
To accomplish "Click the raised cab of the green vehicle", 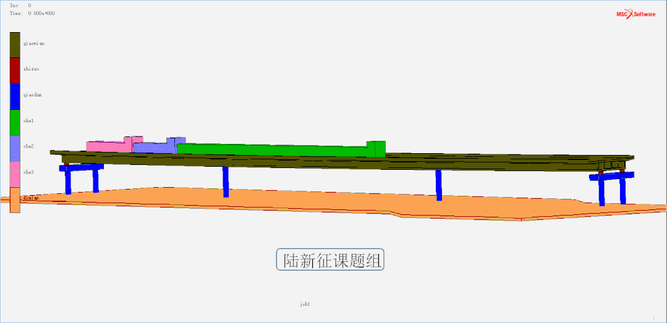I will [x=376, y=148].
